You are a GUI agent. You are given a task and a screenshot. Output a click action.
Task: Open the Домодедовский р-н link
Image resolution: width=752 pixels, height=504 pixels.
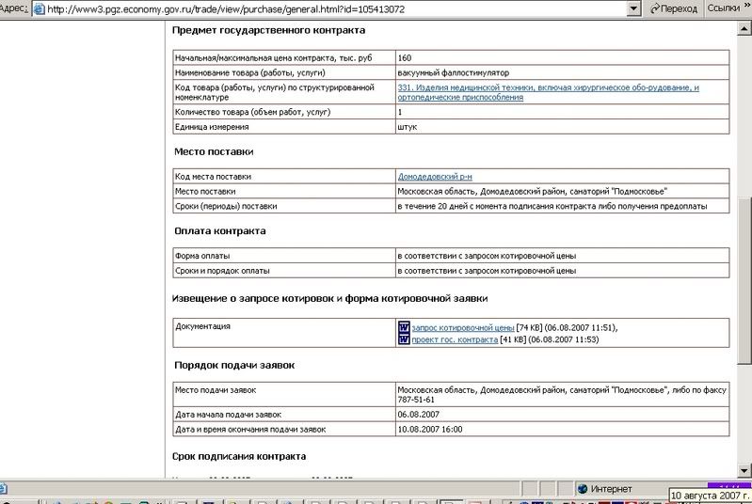pyautogui.click(x=434, y=176)
